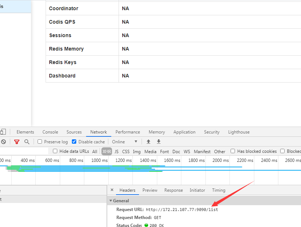View the request Preview tab
The width and height of the screenshot is (301, 227).
click(x=150, y=190)
